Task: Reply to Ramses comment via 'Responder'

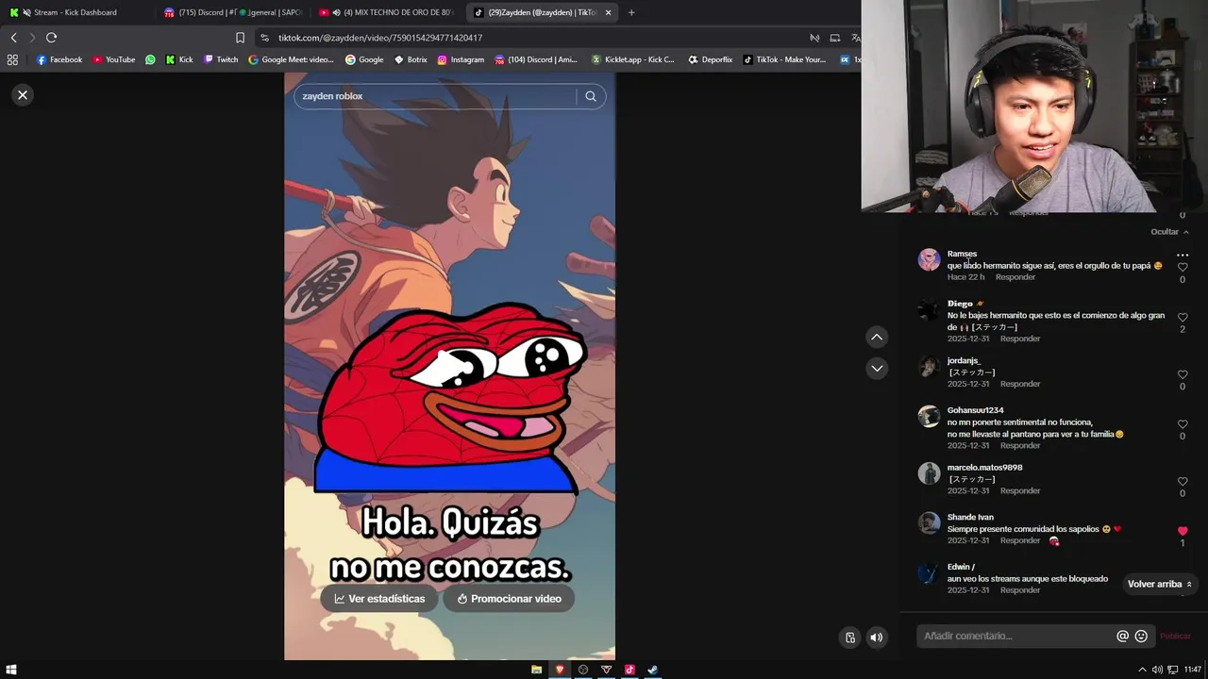Action: click(x=1015, y=277)
